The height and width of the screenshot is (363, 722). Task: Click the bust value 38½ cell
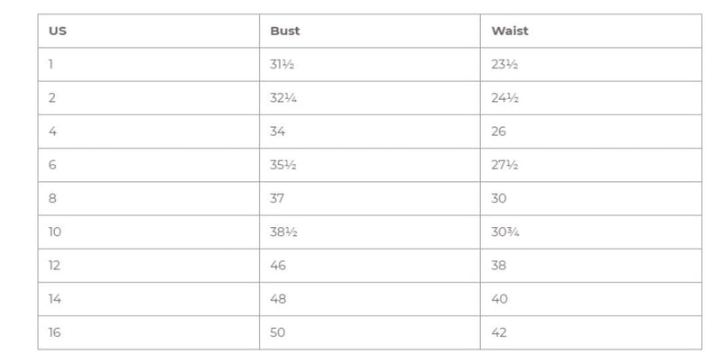pos(370,232)
